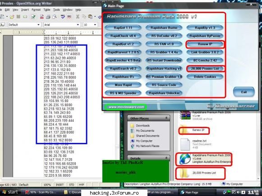The height and width of the screenshot is (196, 262).
Task: Click the horizontal ruler in Writer
Action: coord(57,32)
